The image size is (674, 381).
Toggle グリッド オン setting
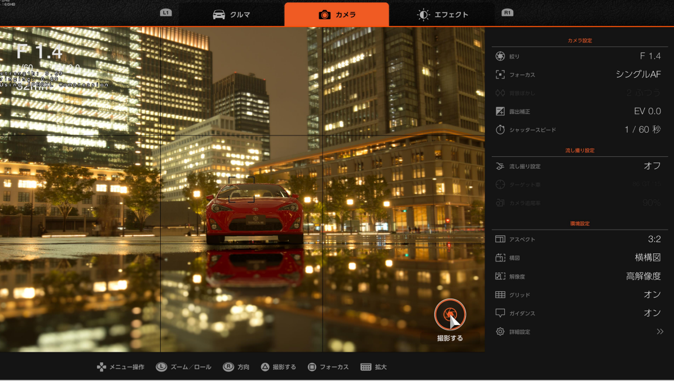652,295
